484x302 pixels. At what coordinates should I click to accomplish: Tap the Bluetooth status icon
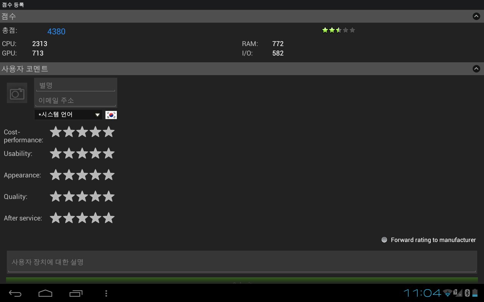[467, 293]
